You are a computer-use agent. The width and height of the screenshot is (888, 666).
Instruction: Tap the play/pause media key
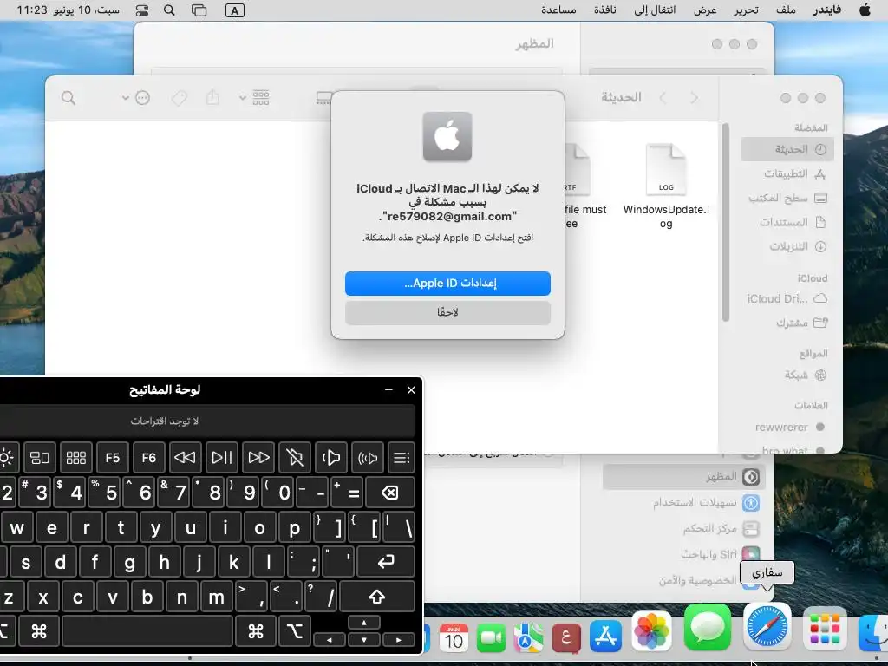point(221,458)
